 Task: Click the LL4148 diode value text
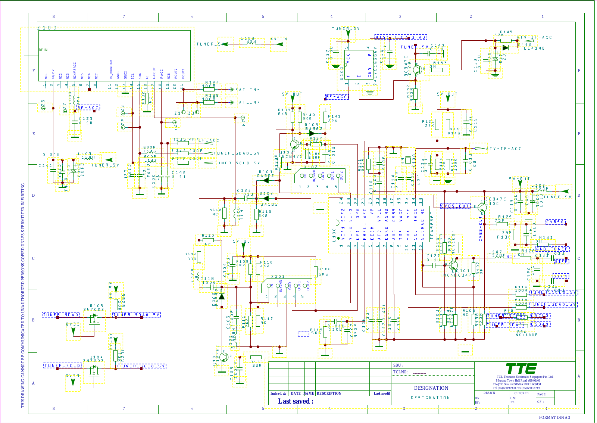[x=534, y=48]
